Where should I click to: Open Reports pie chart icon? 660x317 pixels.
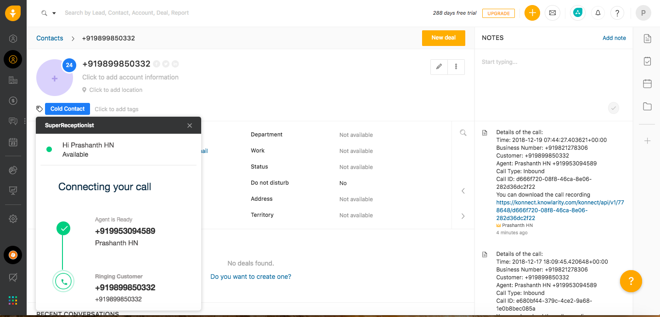(x=13, y=170)
